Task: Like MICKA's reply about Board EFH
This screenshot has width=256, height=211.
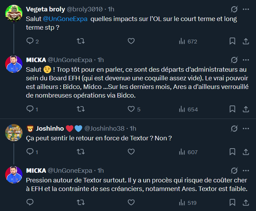Action: click(131, 109)
